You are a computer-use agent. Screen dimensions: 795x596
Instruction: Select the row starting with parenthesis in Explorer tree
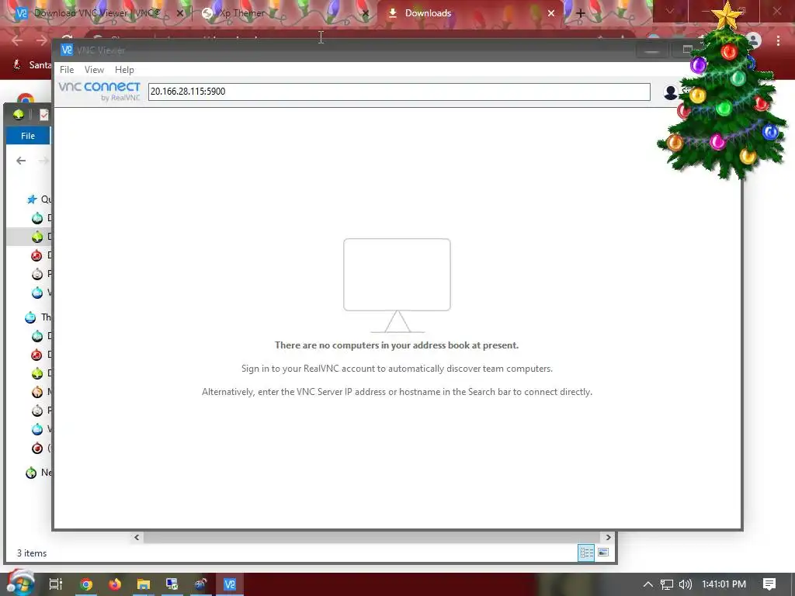40,448
